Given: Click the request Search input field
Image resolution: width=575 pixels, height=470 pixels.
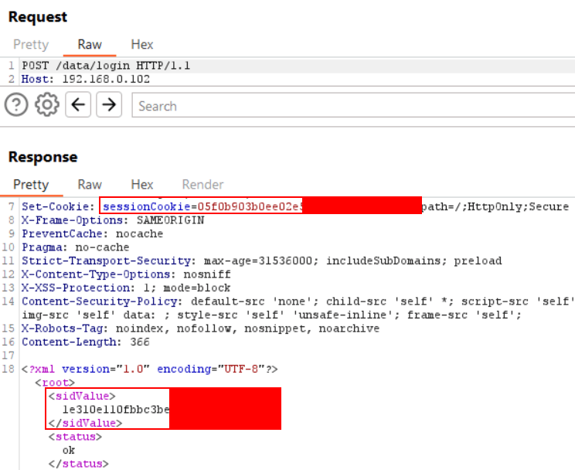Looking at the screenshot, I should (353, 105).
